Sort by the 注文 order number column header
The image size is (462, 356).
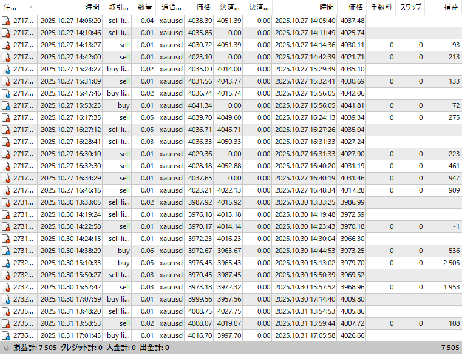[x=15, y=7]
